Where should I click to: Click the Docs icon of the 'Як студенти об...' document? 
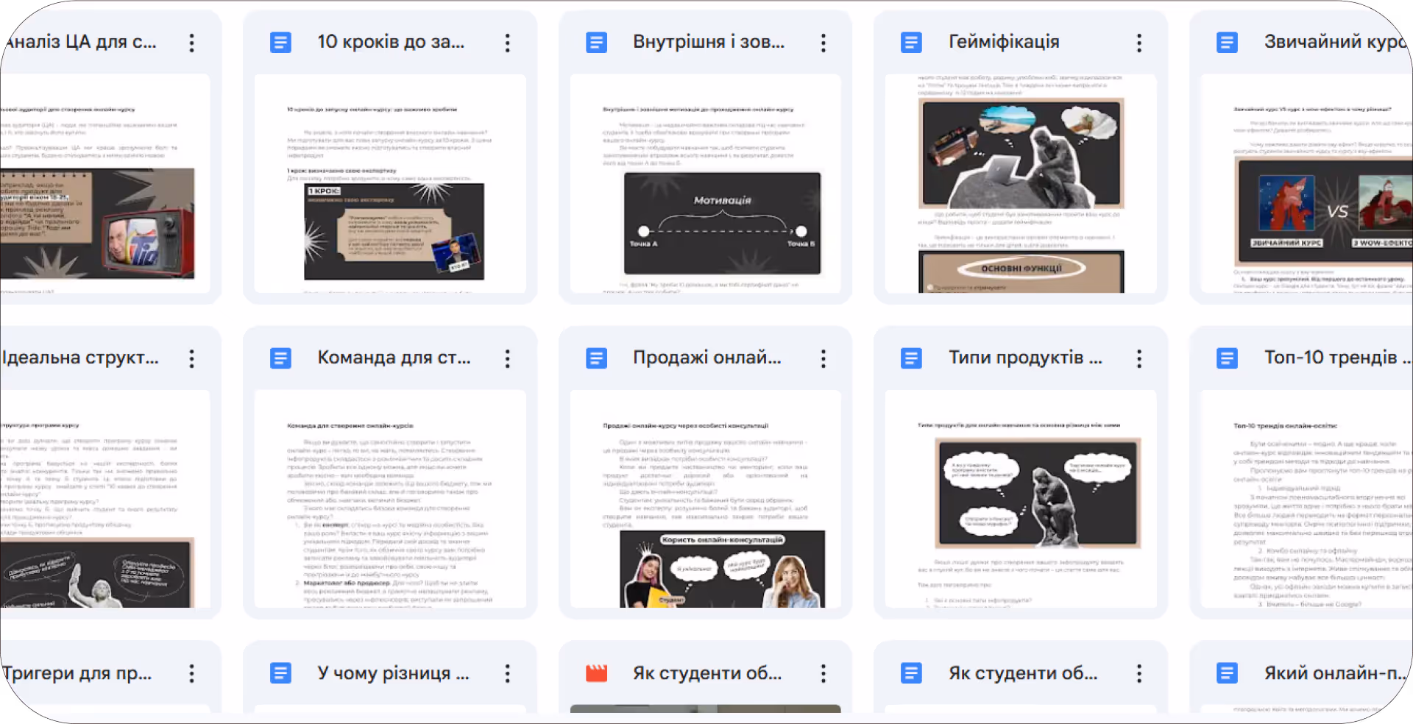coord(911,673)
